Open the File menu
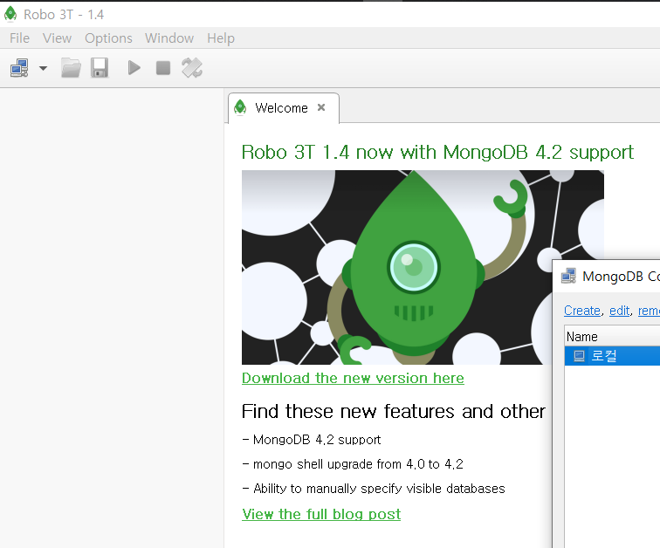 click(19, 38)
